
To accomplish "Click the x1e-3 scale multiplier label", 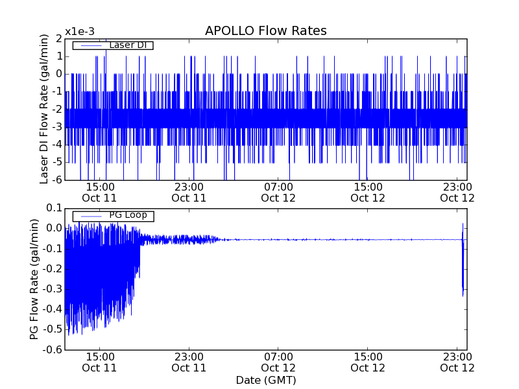I will point(79,32).
